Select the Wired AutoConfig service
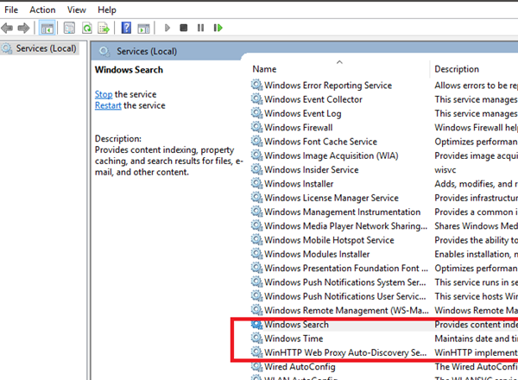The image size is (518, 380). click(x=300, y=367)
